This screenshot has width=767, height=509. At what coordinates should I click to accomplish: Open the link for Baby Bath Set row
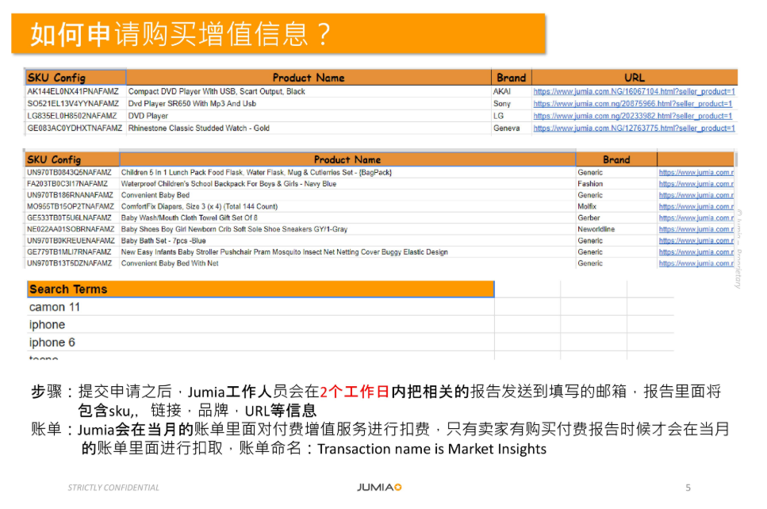tap(696, 240)
